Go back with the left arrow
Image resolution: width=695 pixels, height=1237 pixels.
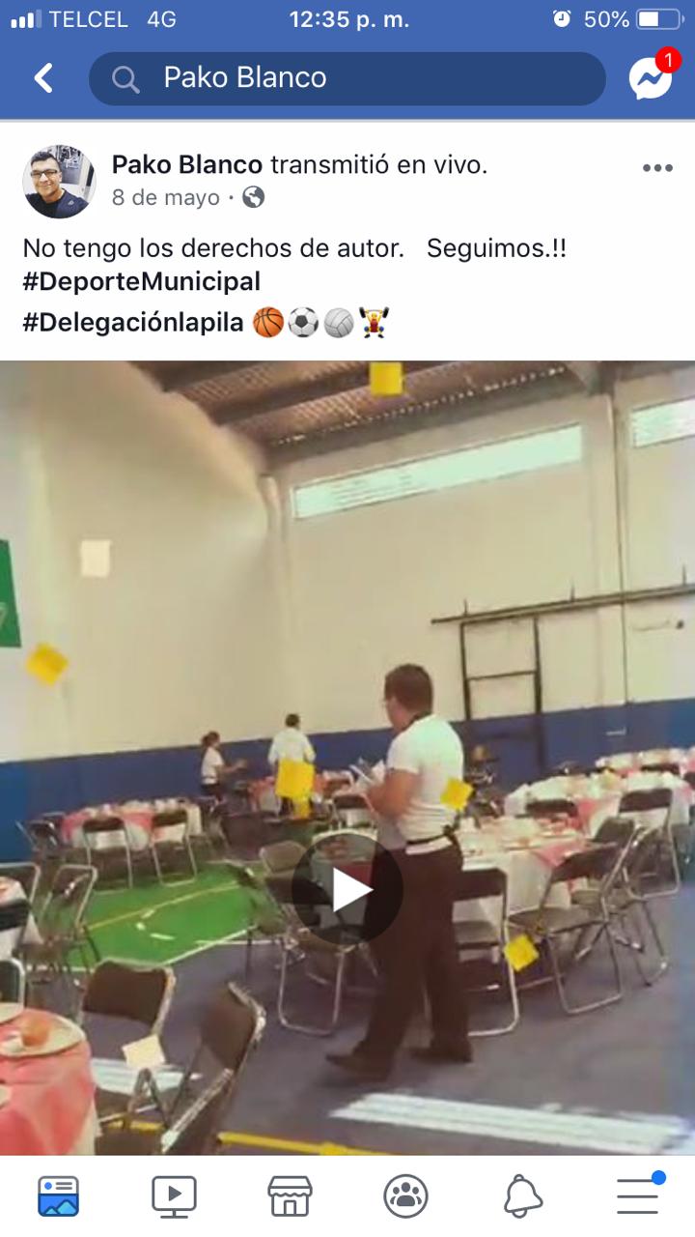point(43,78)
